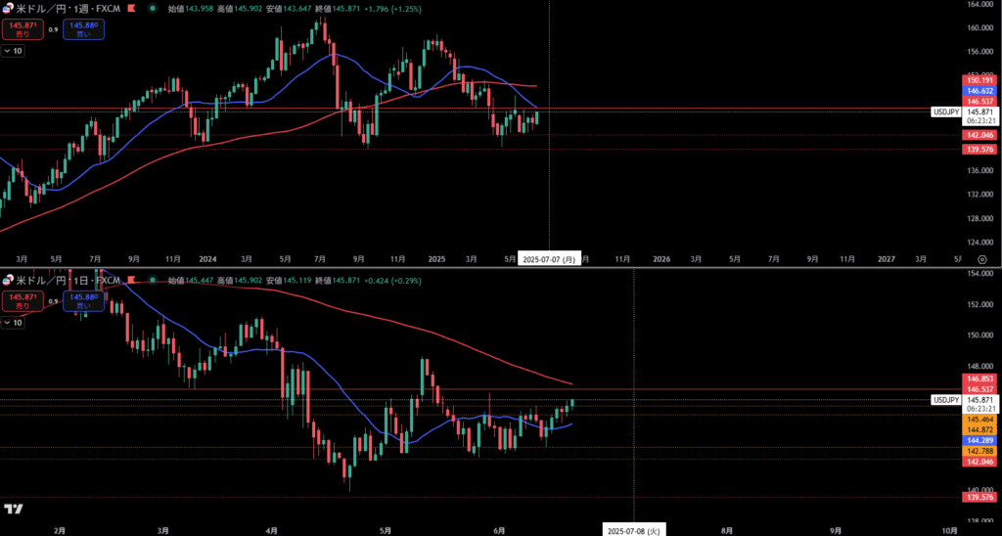Click 142.788 orange label on daily price axis

tap(979, 451)
